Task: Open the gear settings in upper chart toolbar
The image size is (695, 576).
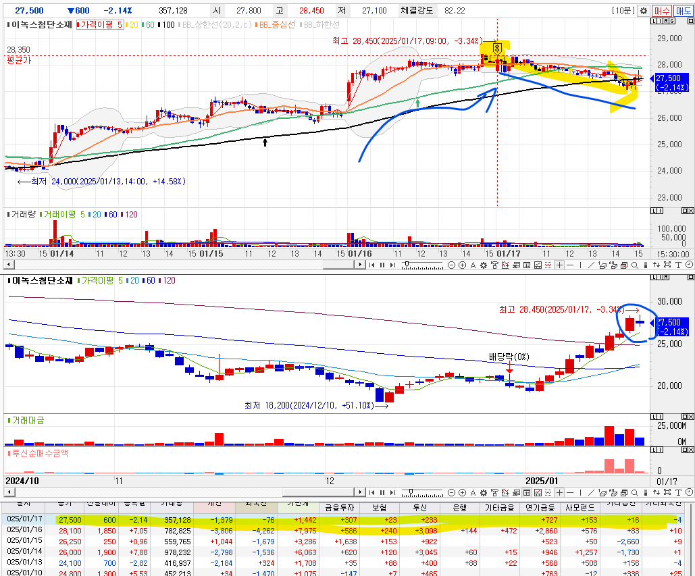Action: tap(484, 265)
